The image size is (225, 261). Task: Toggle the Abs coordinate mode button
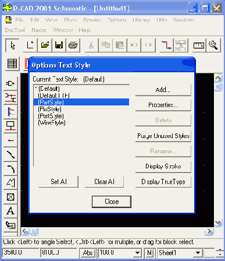[88, 253]
